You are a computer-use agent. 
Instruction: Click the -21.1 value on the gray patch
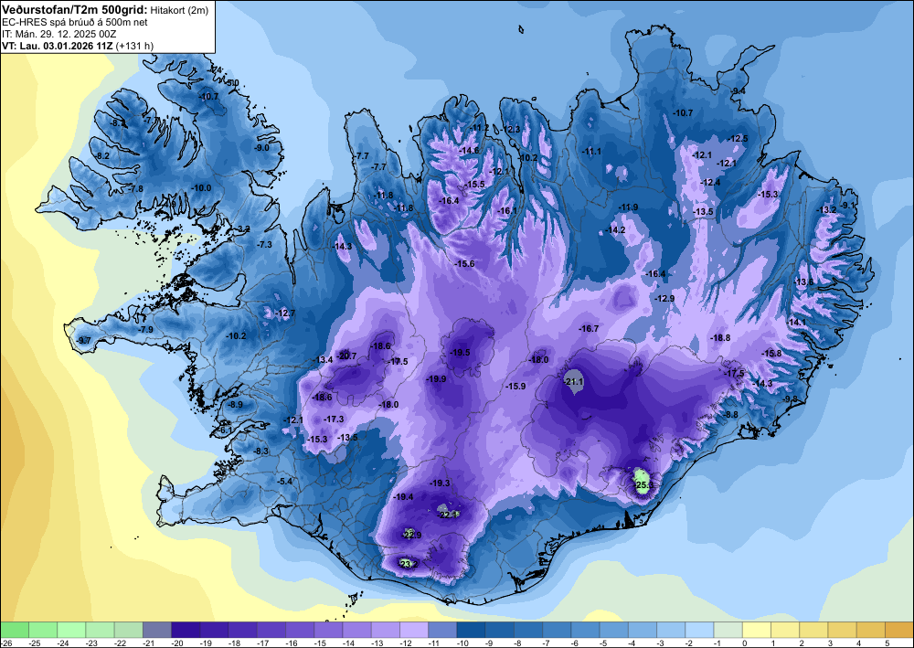pos(574,382)
